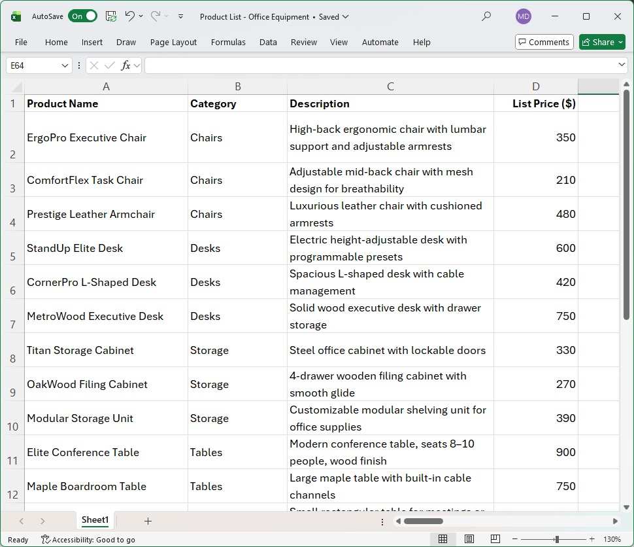634x547 pixels.
Task: Click the Select All corner triangle
Action: coord(16,86)
